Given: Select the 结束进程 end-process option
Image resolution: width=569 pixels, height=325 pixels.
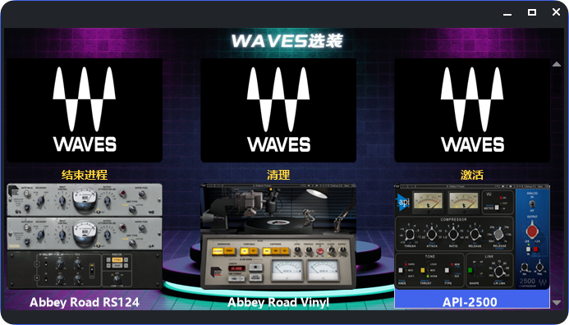Looking at the screenshot, I should pos(85,175).
